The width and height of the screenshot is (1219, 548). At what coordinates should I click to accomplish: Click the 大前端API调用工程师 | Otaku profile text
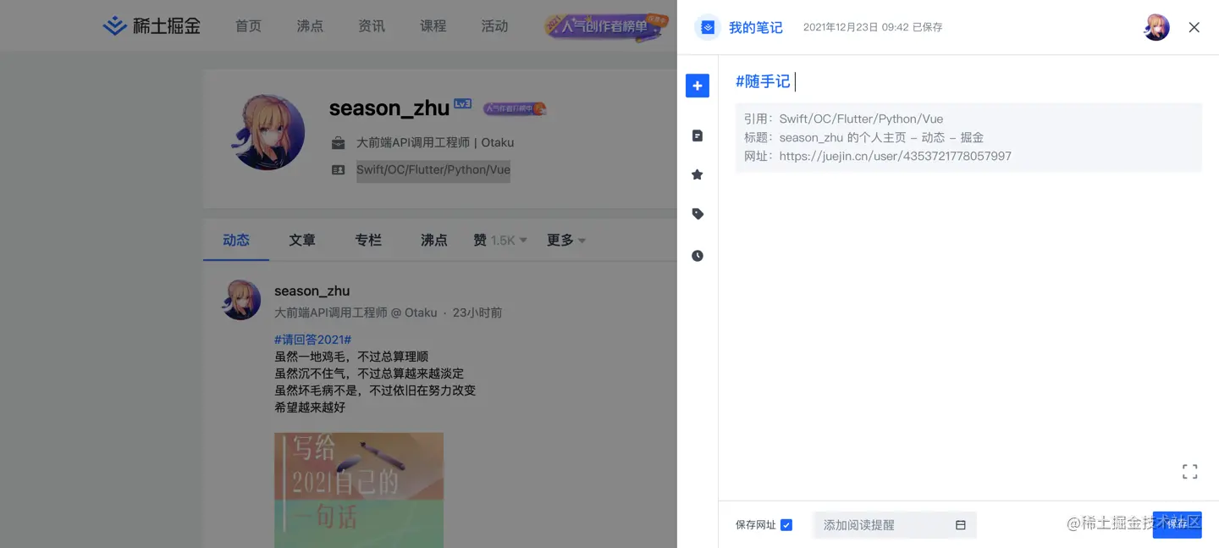[435, 142]
